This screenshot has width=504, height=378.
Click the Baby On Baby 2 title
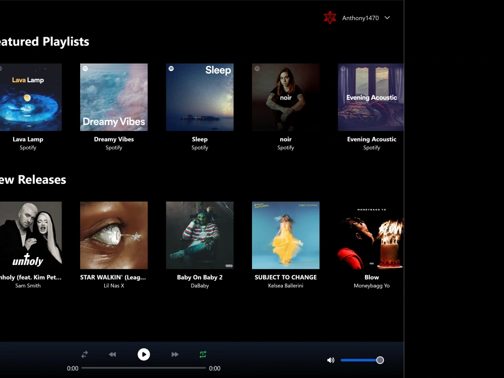[200, 277]
